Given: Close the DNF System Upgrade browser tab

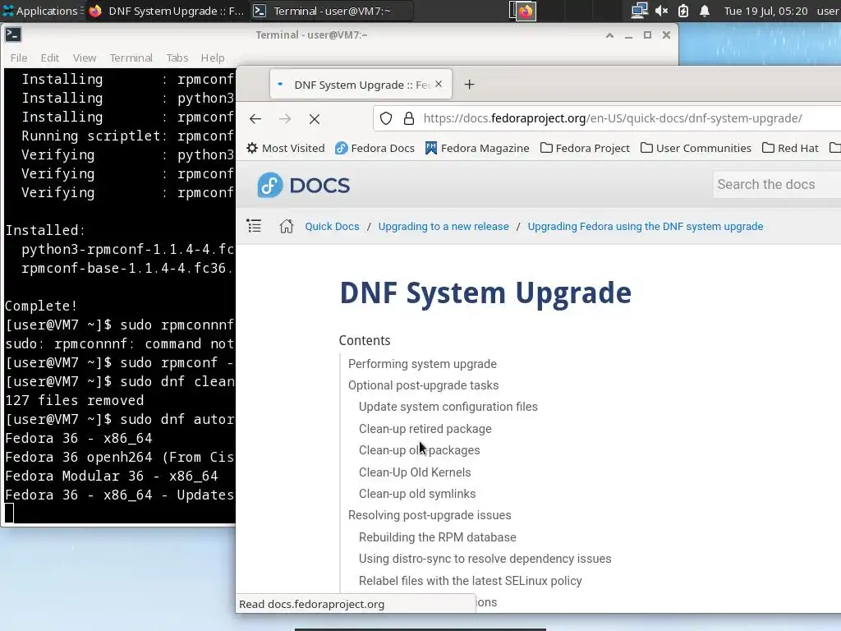Looking at the screenshot, I should (439, 84).
